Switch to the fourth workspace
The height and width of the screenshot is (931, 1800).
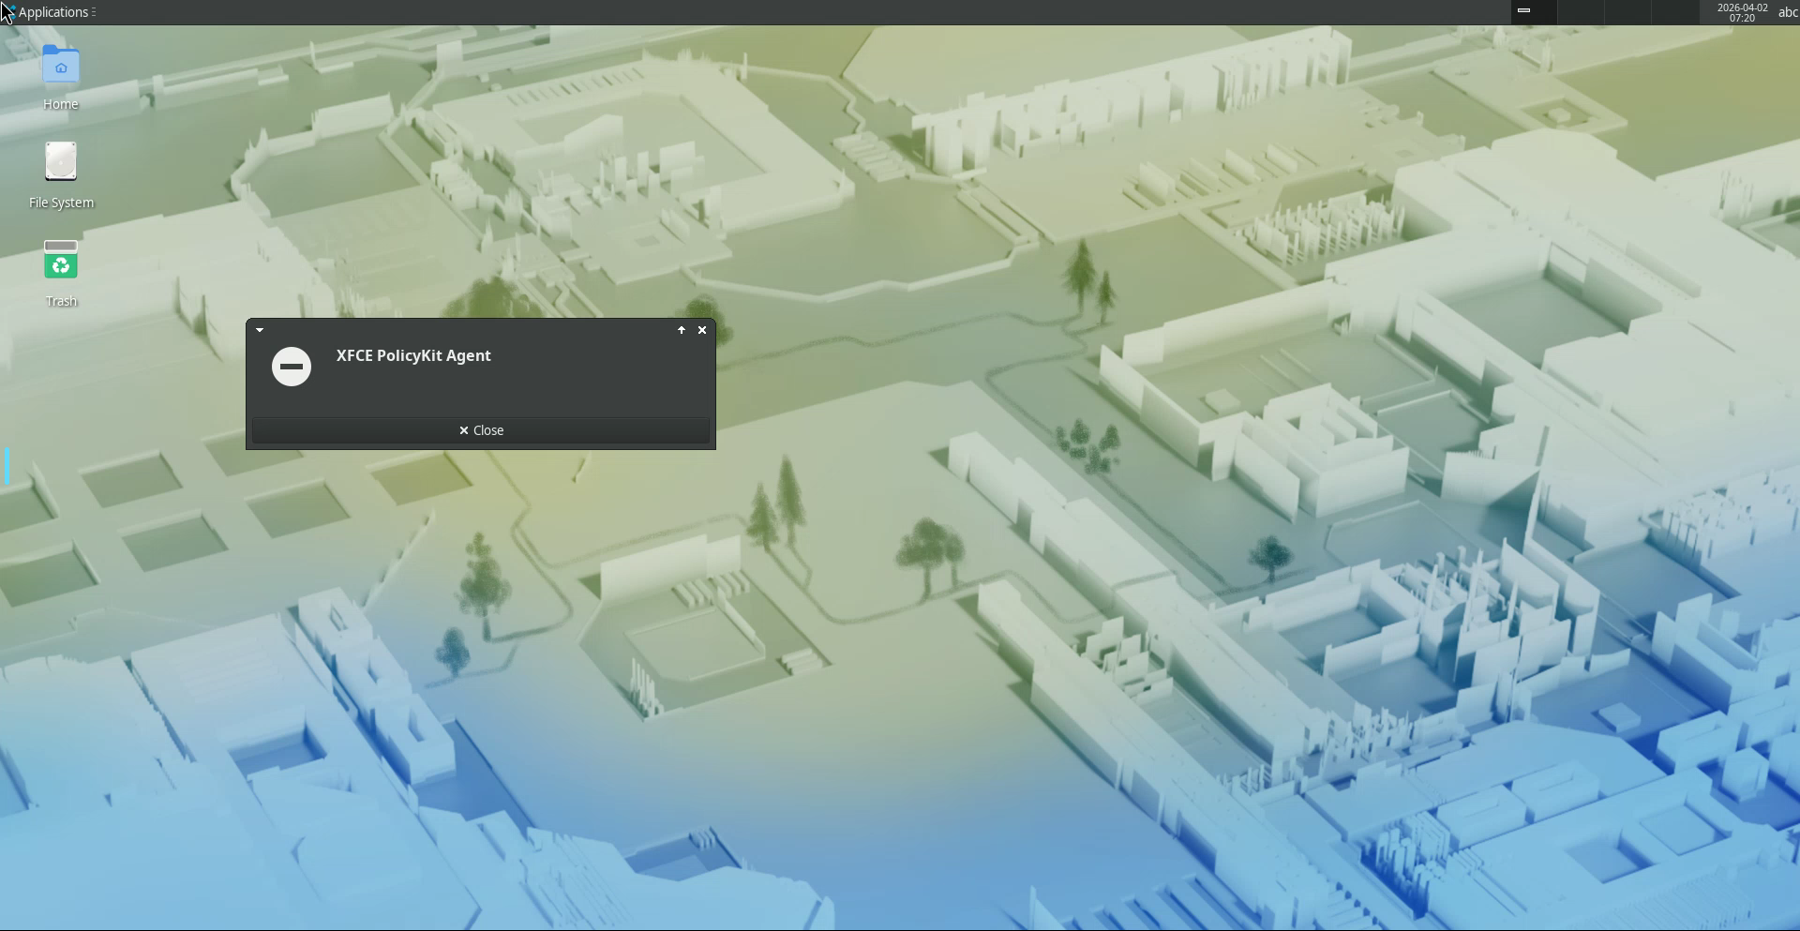pos(1674,12)
